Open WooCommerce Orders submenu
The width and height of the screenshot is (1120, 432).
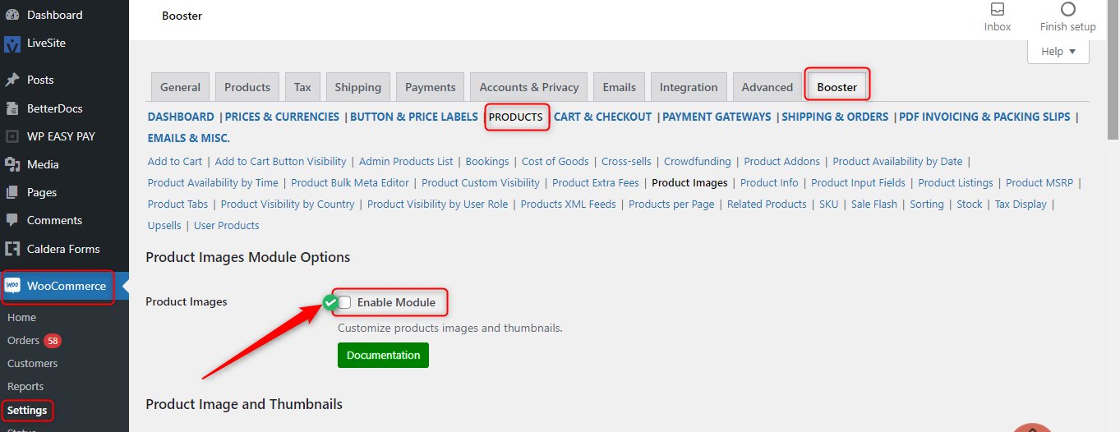click(x=23, y=340)
